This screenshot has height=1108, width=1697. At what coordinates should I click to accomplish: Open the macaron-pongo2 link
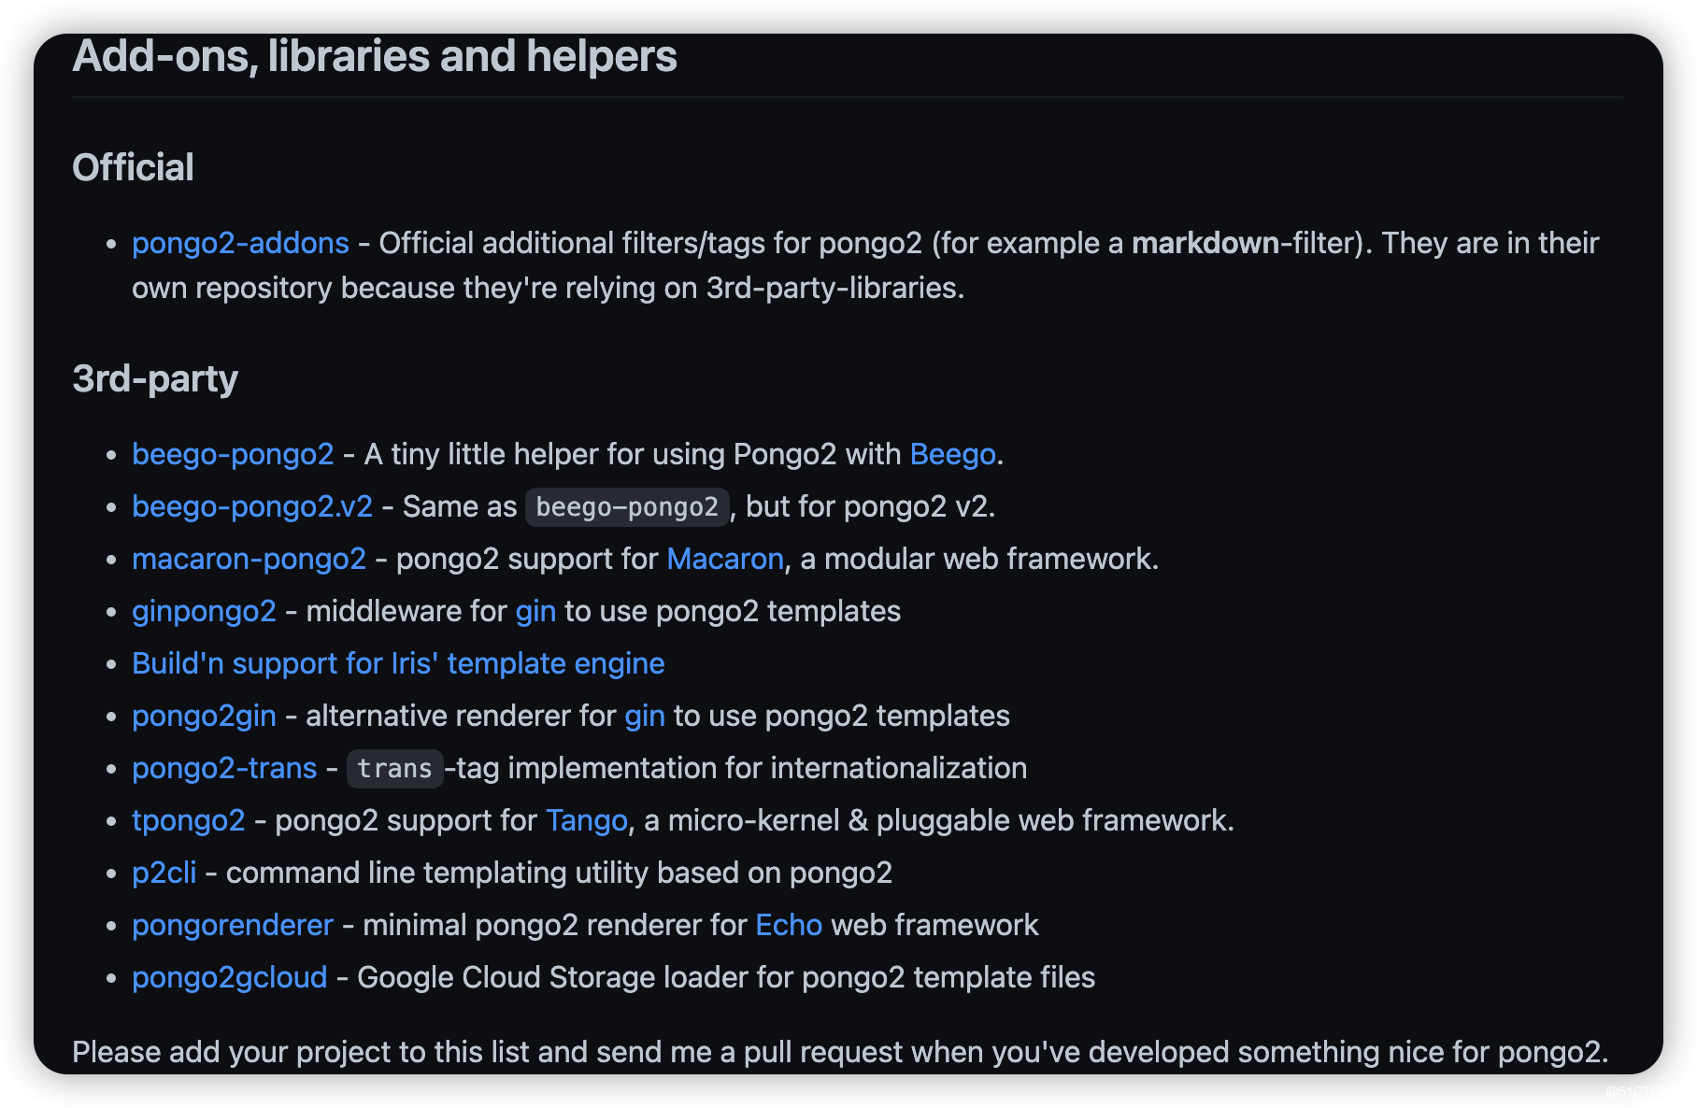point(249,559)
